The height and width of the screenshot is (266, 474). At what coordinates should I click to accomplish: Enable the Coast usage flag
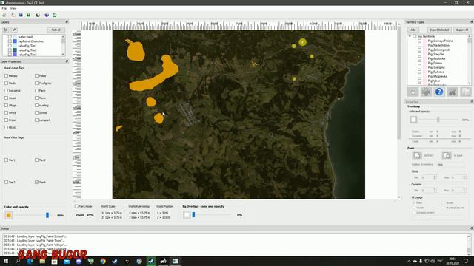click(7, 98)
